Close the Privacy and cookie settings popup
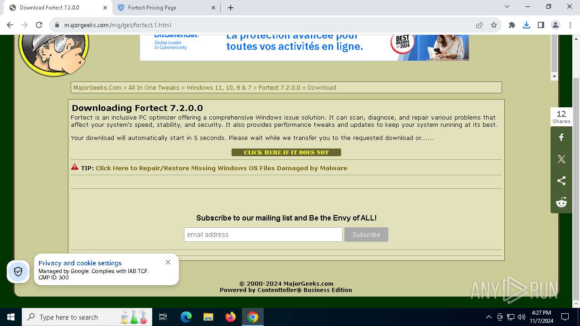The width and height of the screenshot is (580, 326). (168, 262)
